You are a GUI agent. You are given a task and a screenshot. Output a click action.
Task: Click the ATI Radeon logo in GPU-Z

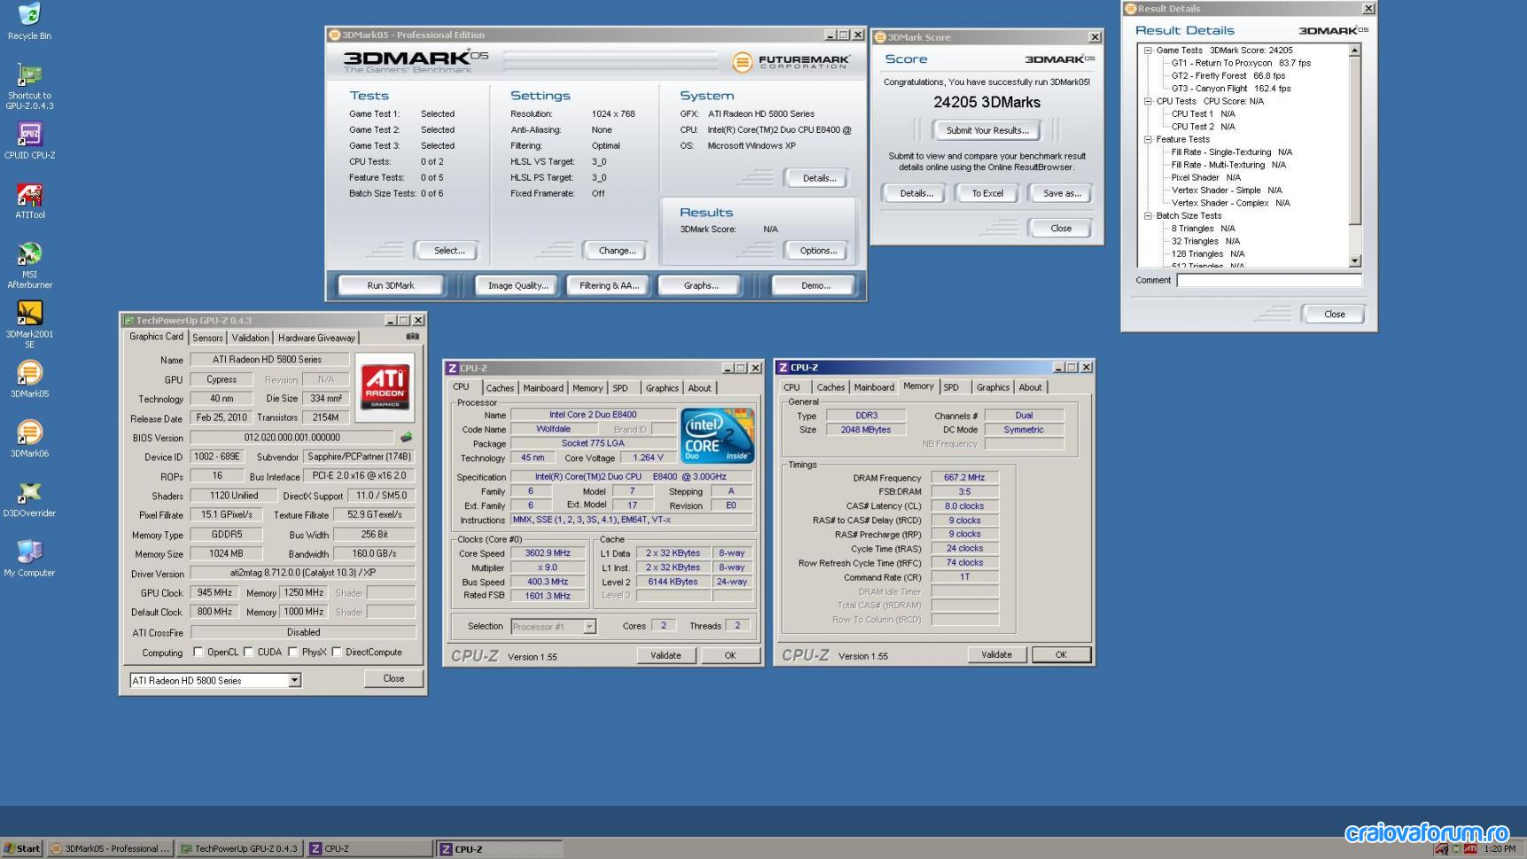(385, 387)
